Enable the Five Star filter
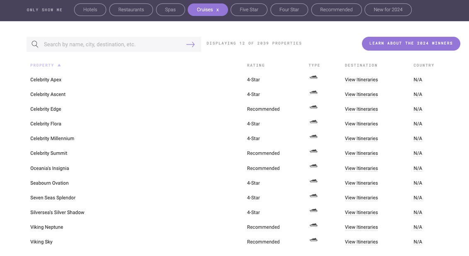 (x=249, y=10)
